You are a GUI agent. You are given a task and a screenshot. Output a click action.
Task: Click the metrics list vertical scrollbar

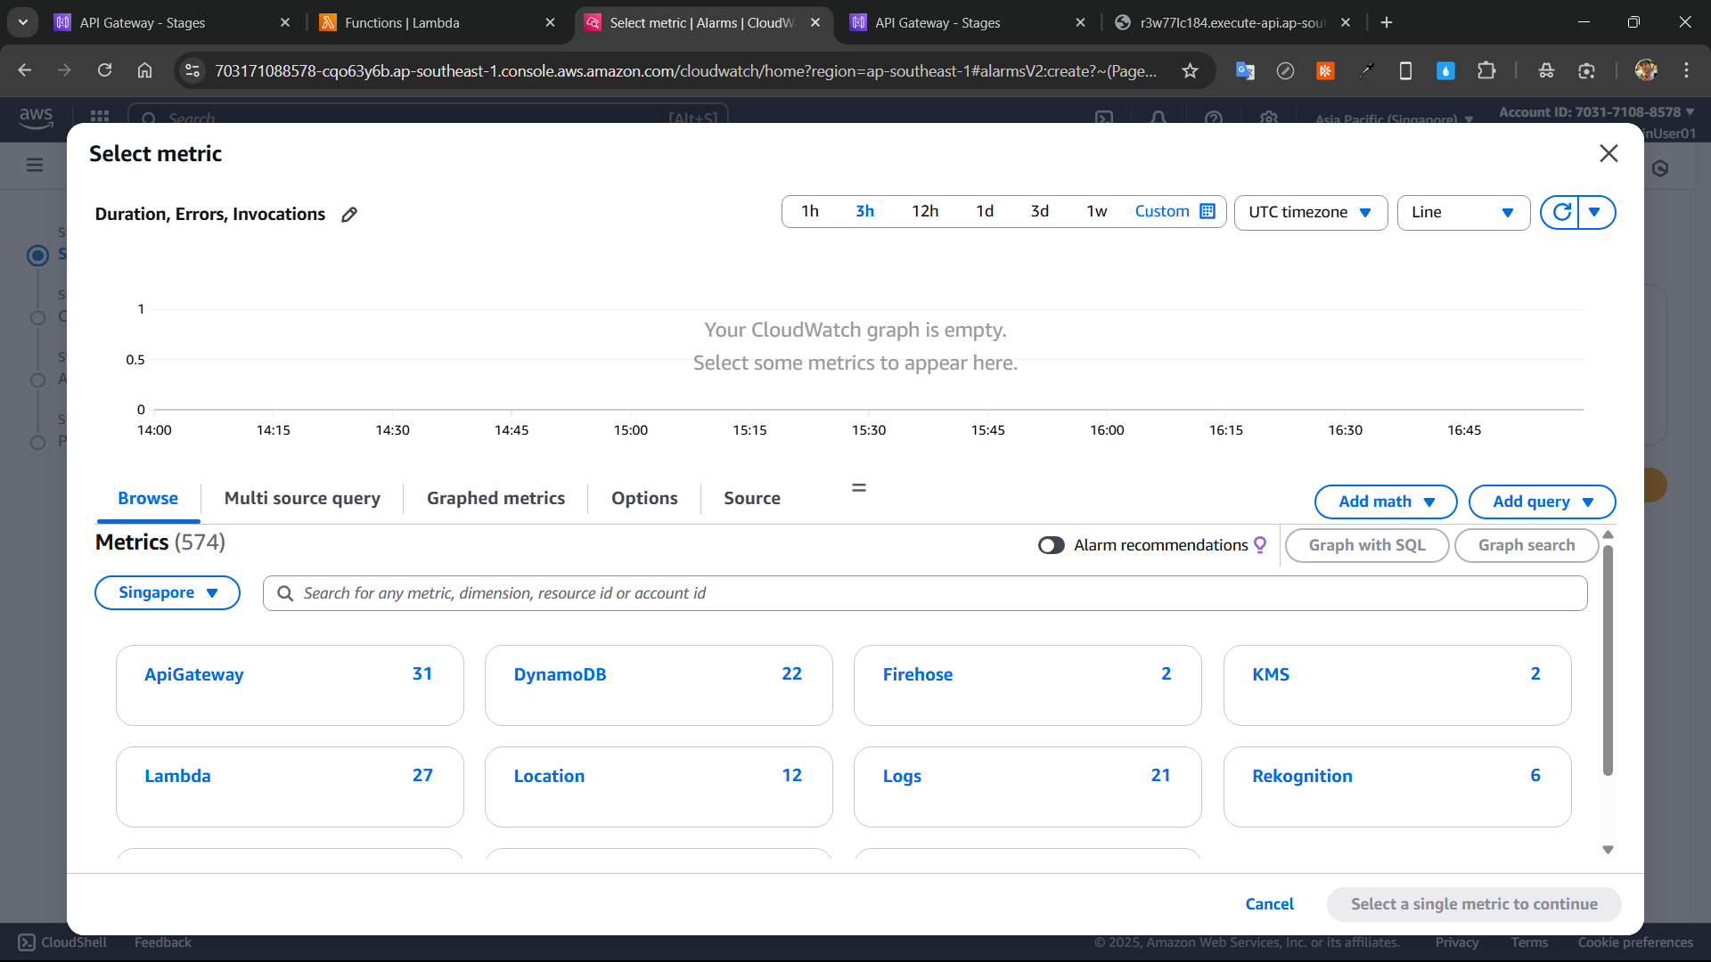[x=1608, y=659]
